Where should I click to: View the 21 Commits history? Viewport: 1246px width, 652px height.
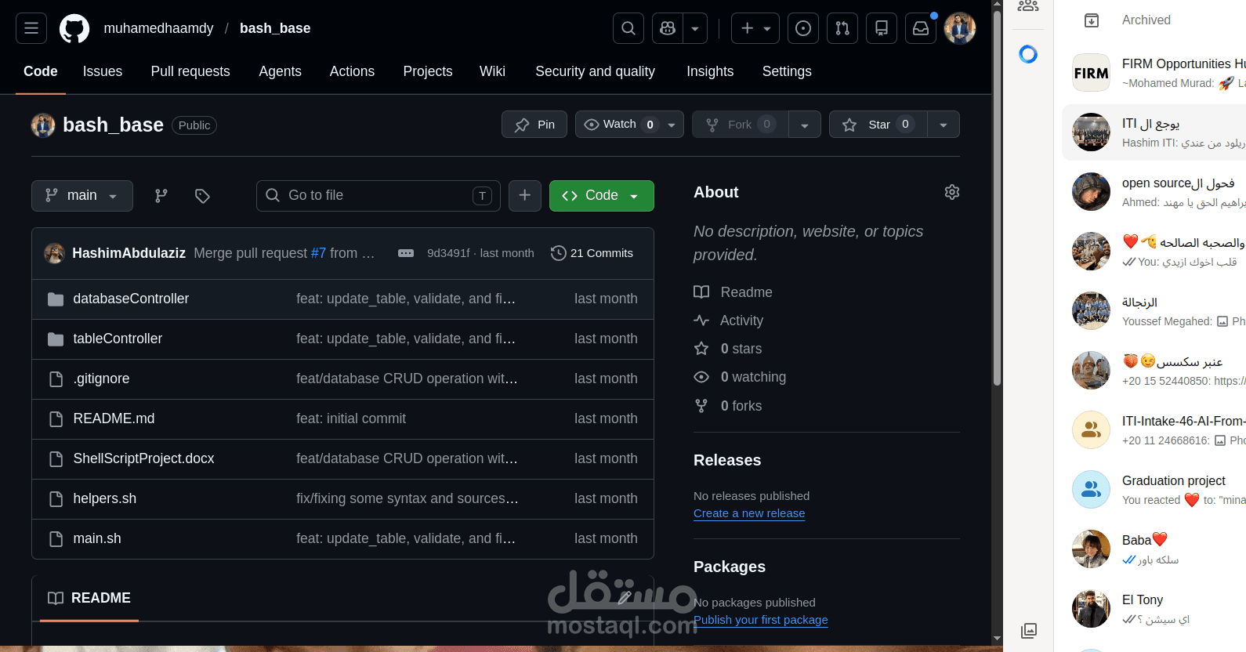pyautogui.click(x=592, y=253)
